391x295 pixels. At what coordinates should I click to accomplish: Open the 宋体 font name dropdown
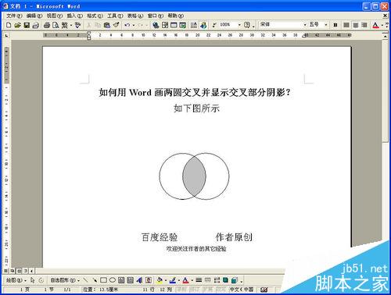click(x=304, y=25)
